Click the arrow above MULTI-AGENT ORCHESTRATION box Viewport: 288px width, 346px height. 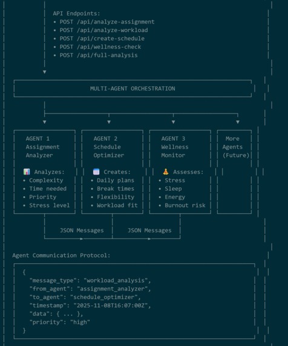44,72
